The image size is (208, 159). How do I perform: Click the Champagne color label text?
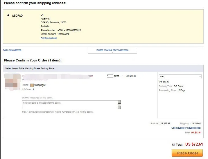[40, 85]
